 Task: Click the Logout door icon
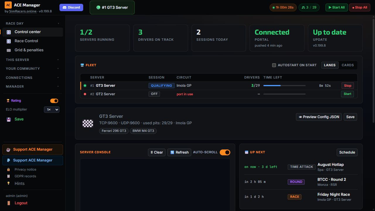(x=9, y=203)
